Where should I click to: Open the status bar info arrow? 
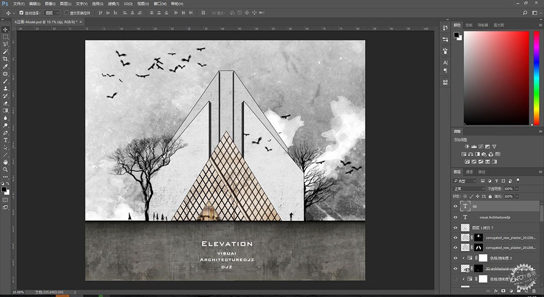coord(75,292)
